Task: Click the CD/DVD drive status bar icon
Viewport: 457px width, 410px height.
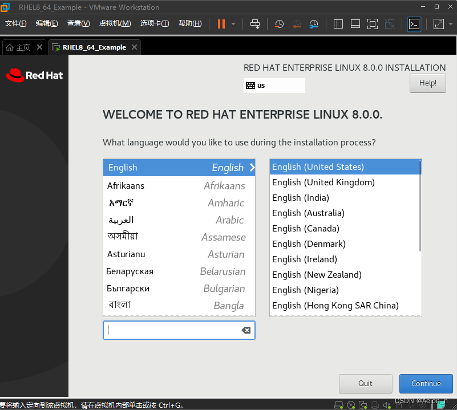Action: point(351,405)
